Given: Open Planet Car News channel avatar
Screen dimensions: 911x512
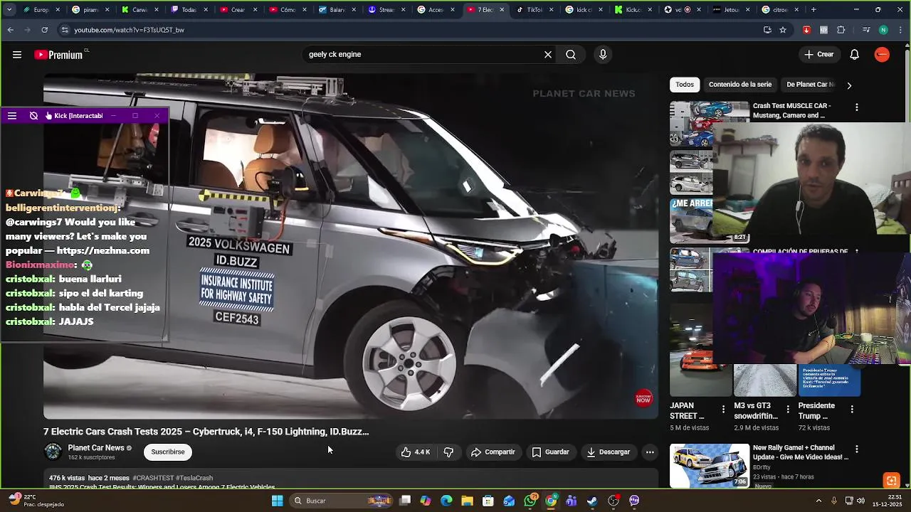Looking at the screenshot, I should pos(53,452).
